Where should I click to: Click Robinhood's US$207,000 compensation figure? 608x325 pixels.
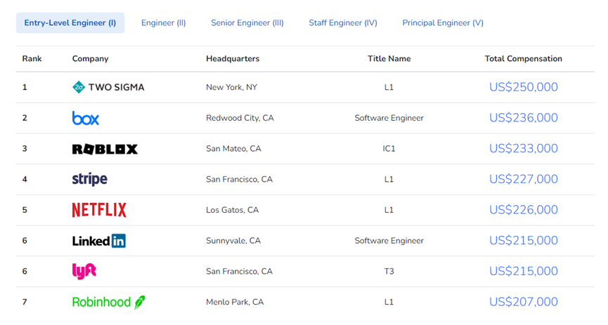pyautogui.click(x=524, y=302)
